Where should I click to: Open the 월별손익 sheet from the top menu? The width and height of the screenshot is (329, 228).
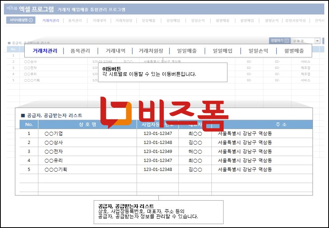271,20
